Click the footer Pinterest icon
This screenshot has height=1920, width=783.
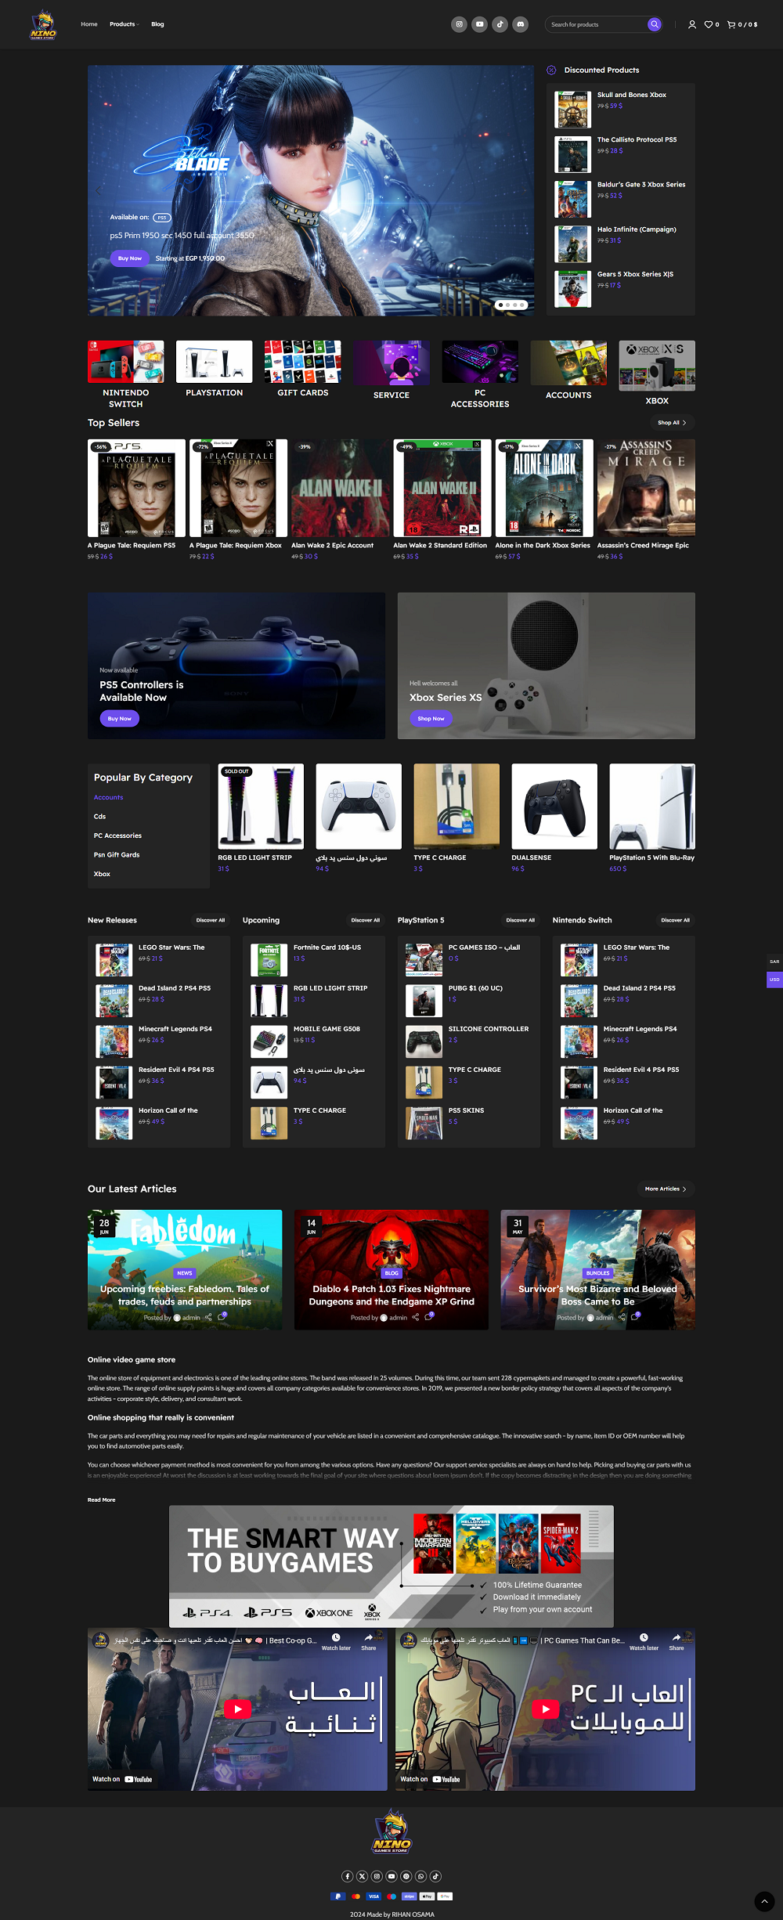(406, 1876)
